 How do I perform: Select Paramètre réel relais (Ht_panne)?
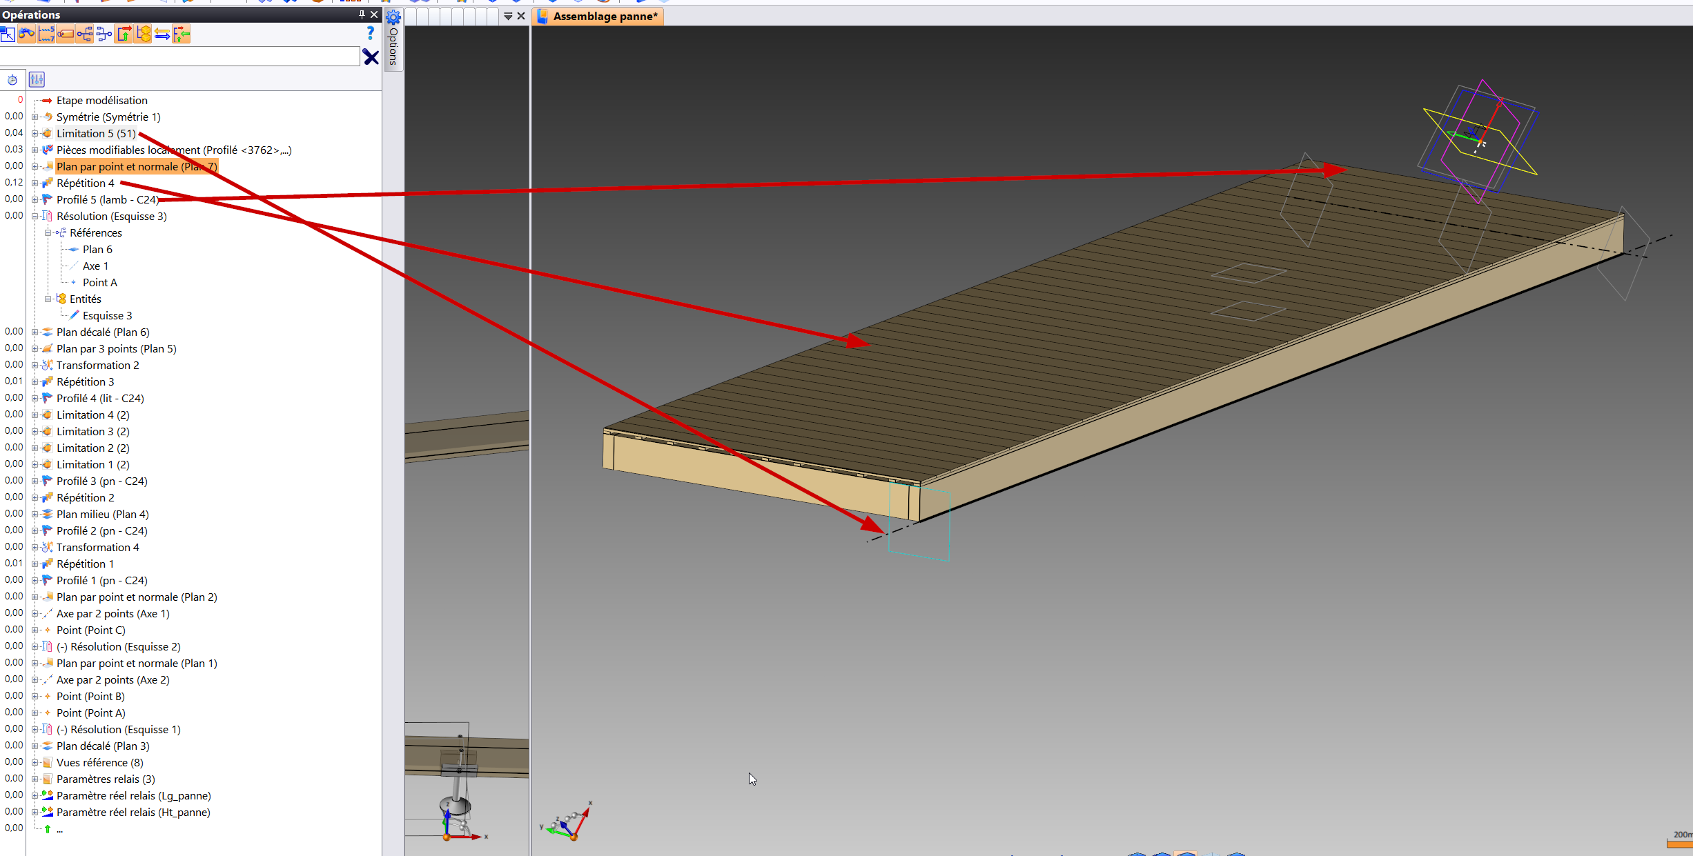(x=133, y=813)
